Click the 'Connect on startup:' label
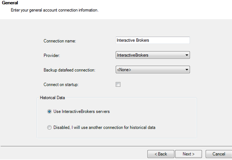The width and height of the screenshot is (232, 160). pos(61,85)
